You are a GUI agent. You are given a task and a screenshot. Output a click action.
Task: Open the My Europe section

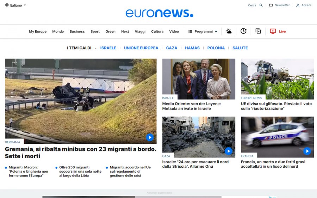[38, 32]
